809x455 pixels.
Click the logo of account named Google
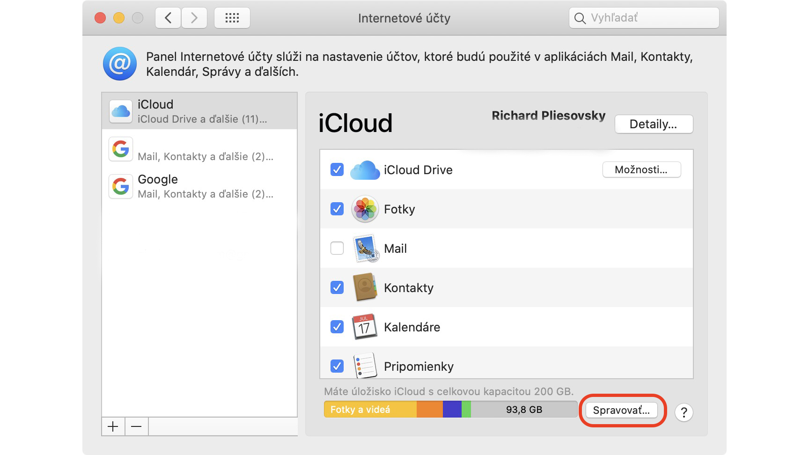coord(121,186)
